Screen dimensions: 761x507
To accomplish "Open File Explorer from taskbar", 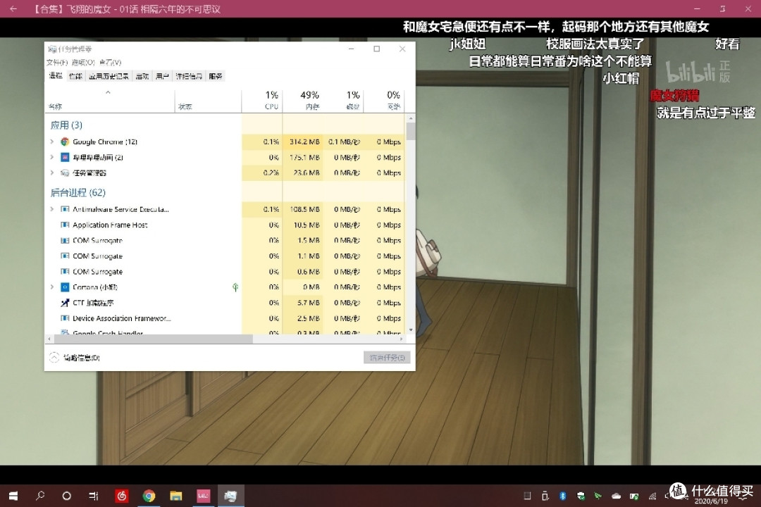I will pos(175,495).
